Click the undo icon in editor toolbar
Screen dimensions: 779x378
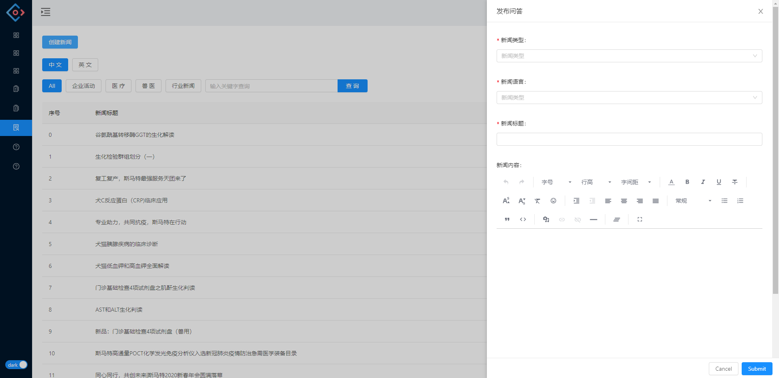[x=506, y=182]
